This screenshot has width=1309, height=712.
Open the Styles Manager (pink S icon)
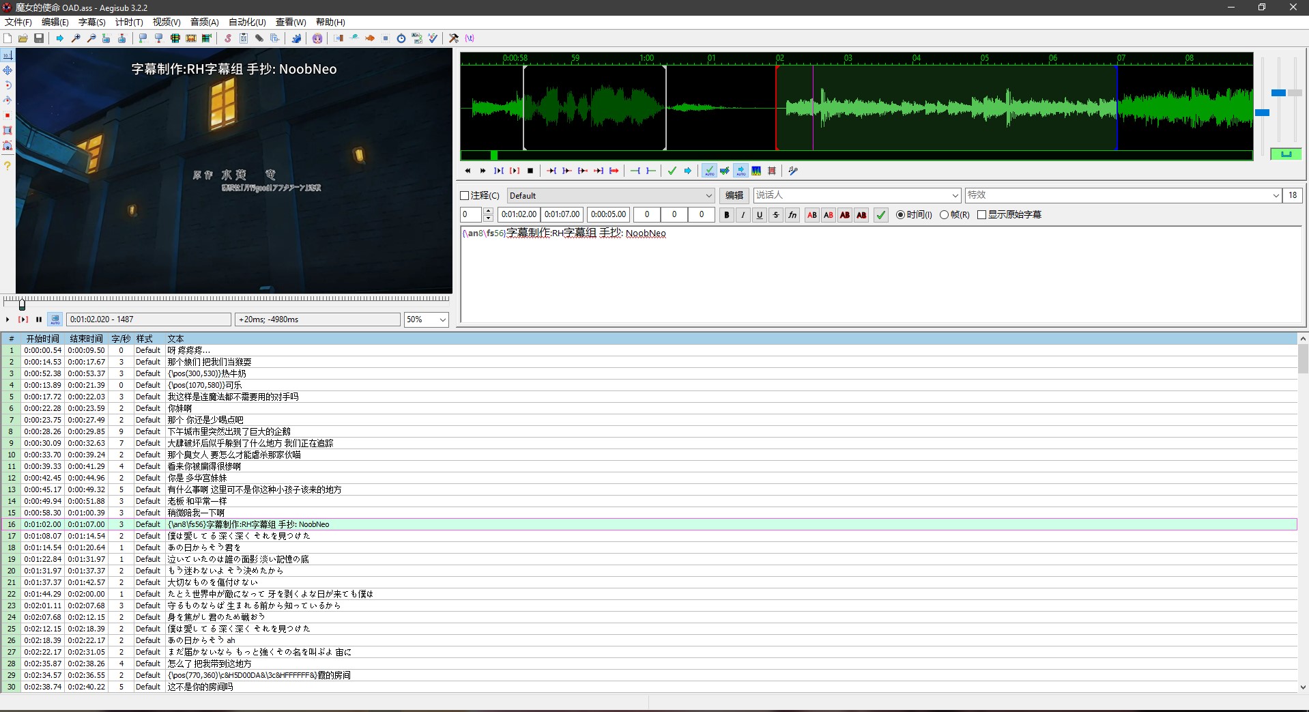228,38
